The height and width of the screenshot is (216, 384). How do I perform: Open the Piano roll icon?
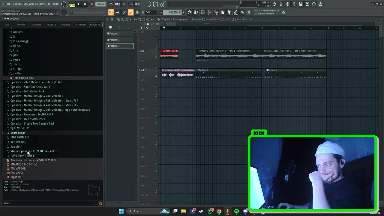pyautogui.click(x=196, y=12)
